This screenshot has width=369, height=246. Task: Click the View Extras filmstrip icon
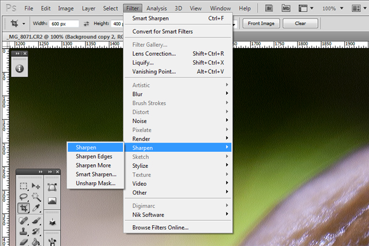point(303,9)
